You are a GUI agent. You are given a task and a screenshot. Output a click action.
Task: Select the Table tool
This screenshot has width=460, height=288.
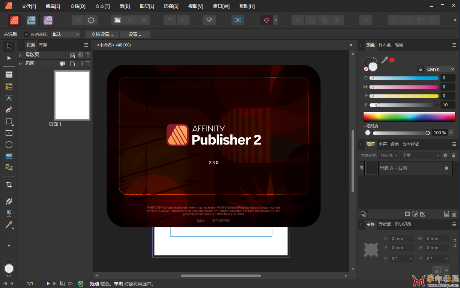click(9, 87)
